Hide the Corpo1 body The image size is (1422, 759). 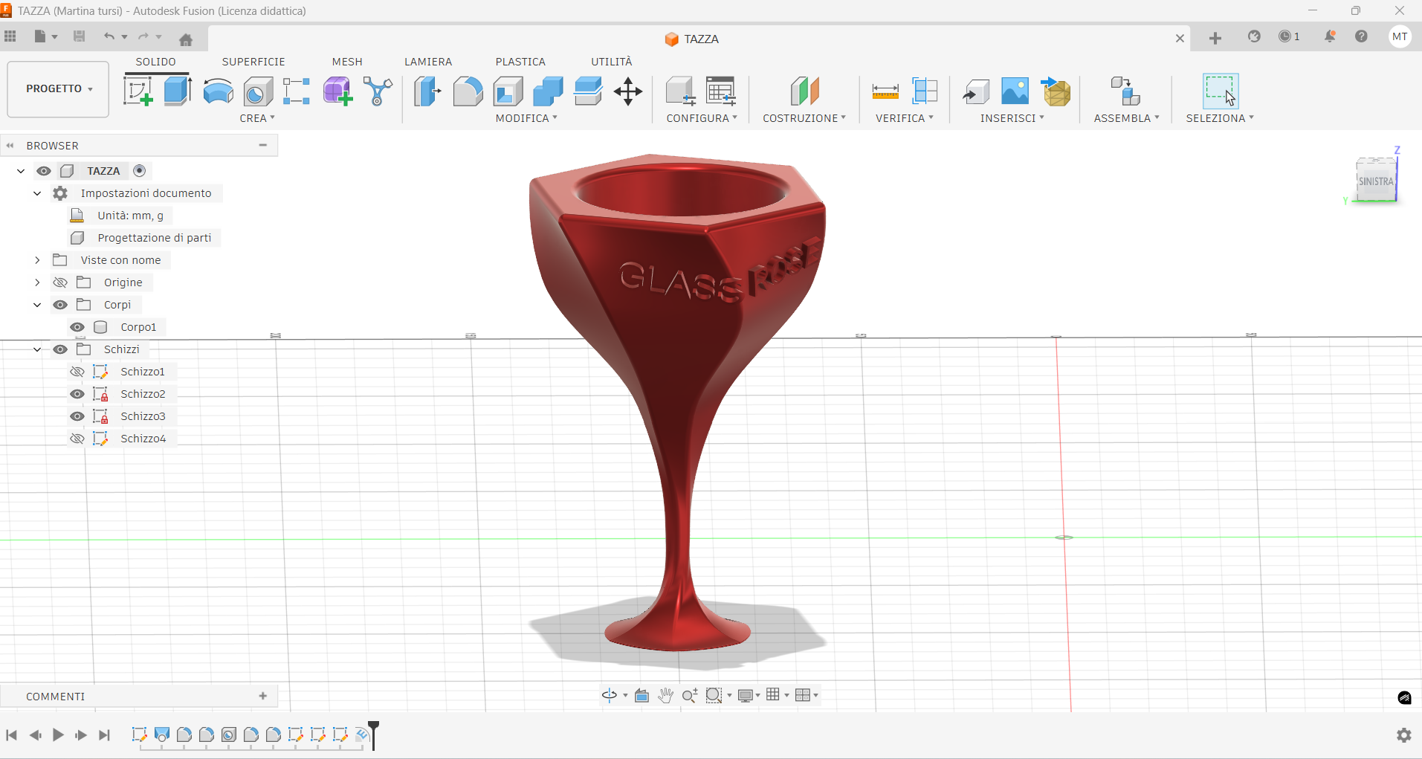point(77,327)
